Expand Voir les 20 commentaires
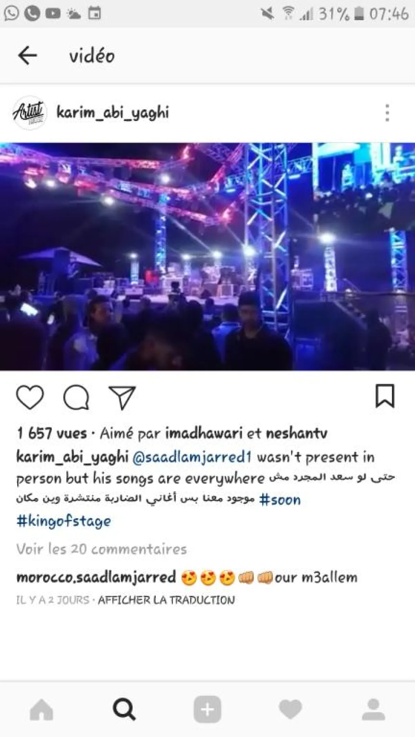The width and height of the screenshot is (415, 737). tap(102, 549)
